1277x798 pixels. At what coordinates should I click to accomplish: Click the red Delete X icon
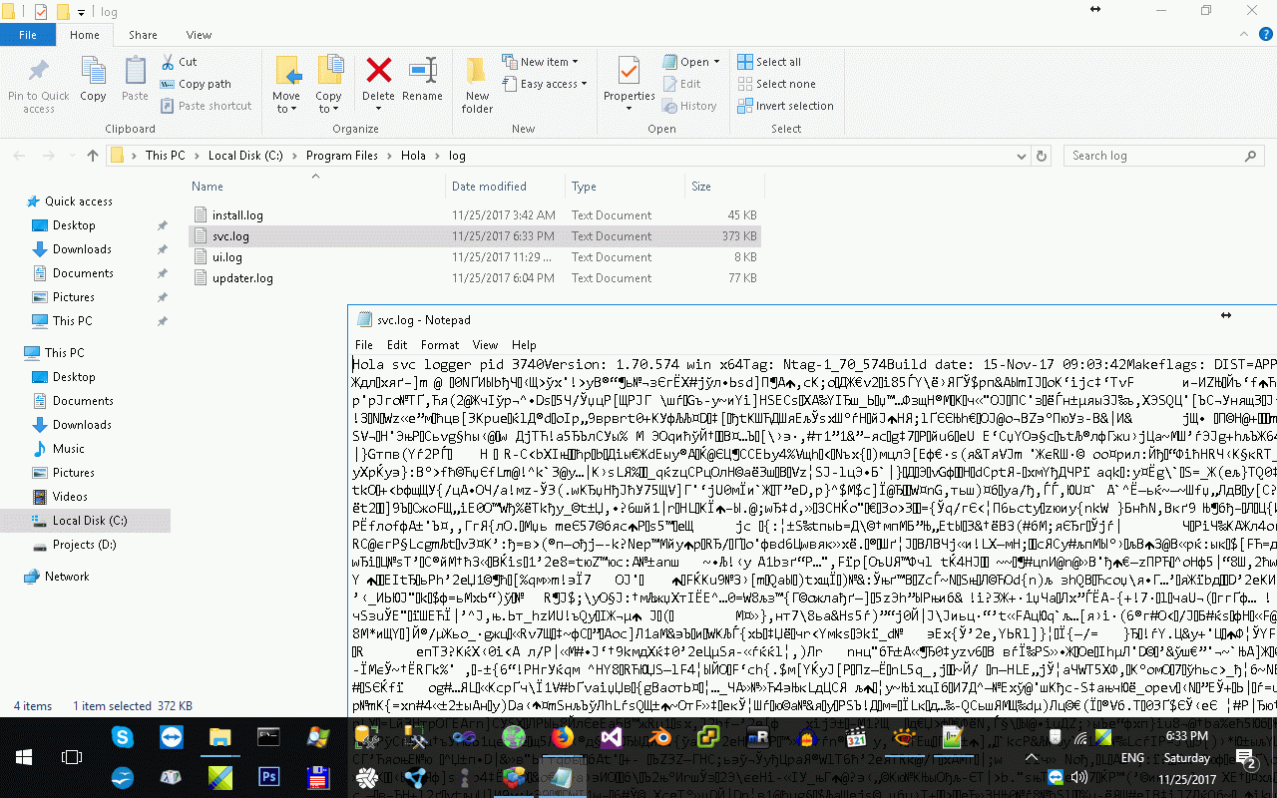point(378,71)
